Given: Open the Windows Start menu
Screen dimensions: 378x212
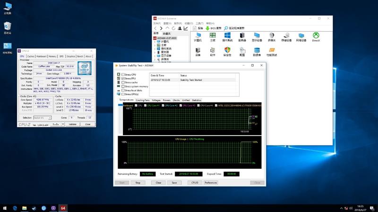Looking at the screenshot, I should click(5, 208).
